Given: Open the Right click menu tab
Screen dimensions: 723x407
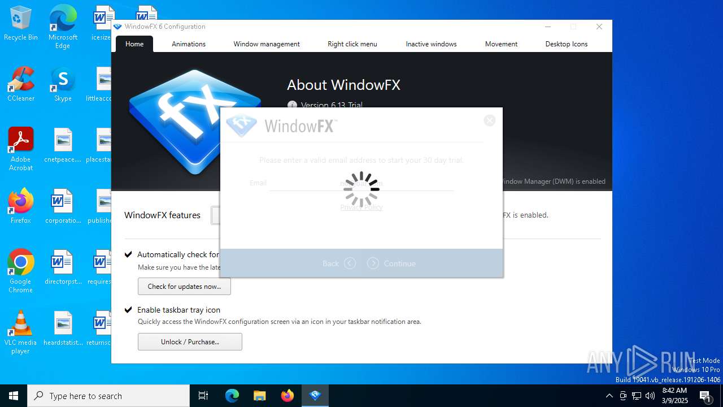Looking at the screenshot, I should pyautogui.click(x=352, y=44).
